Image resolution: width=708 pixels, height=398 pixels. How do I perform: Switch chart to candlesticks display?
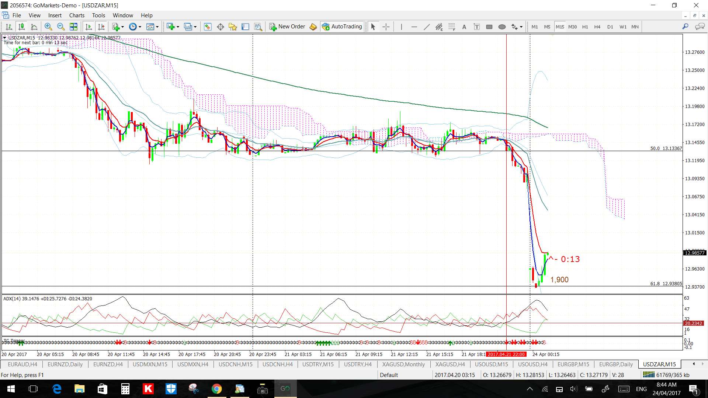tap(21, 27)
